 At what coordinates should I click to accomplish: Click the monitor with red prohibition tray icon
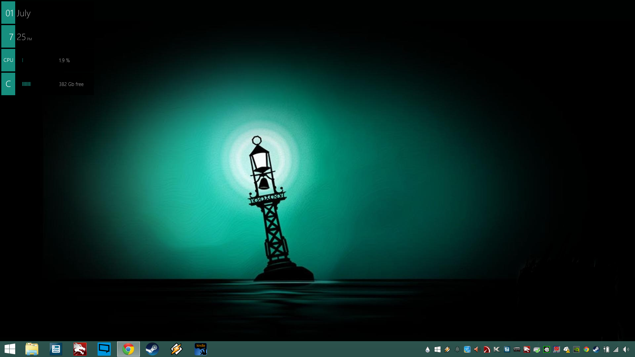pyautogui.click(x=557, y=349)
